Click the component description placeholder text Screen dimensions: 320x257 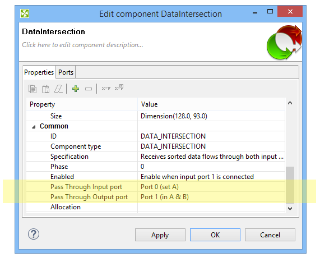[82, 45]
